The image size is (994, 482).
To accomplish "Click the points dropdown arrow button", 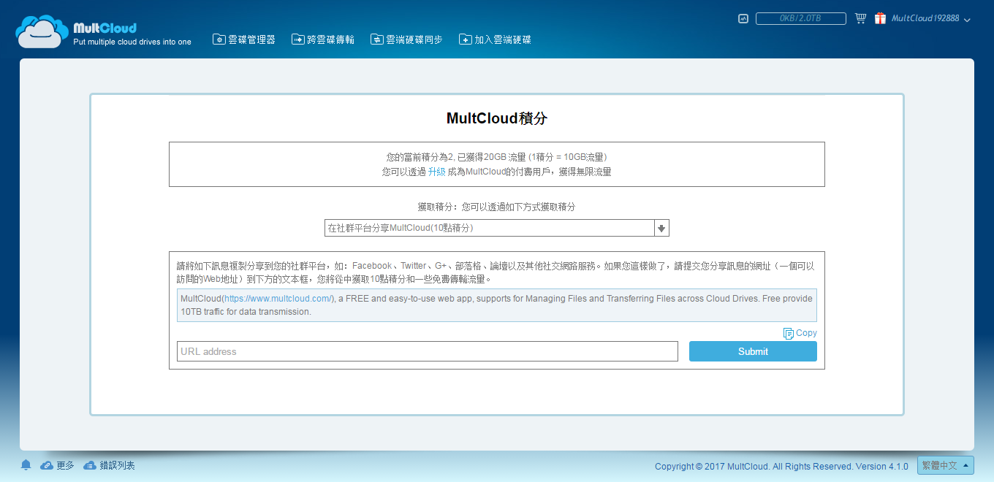I will [661, 228].
